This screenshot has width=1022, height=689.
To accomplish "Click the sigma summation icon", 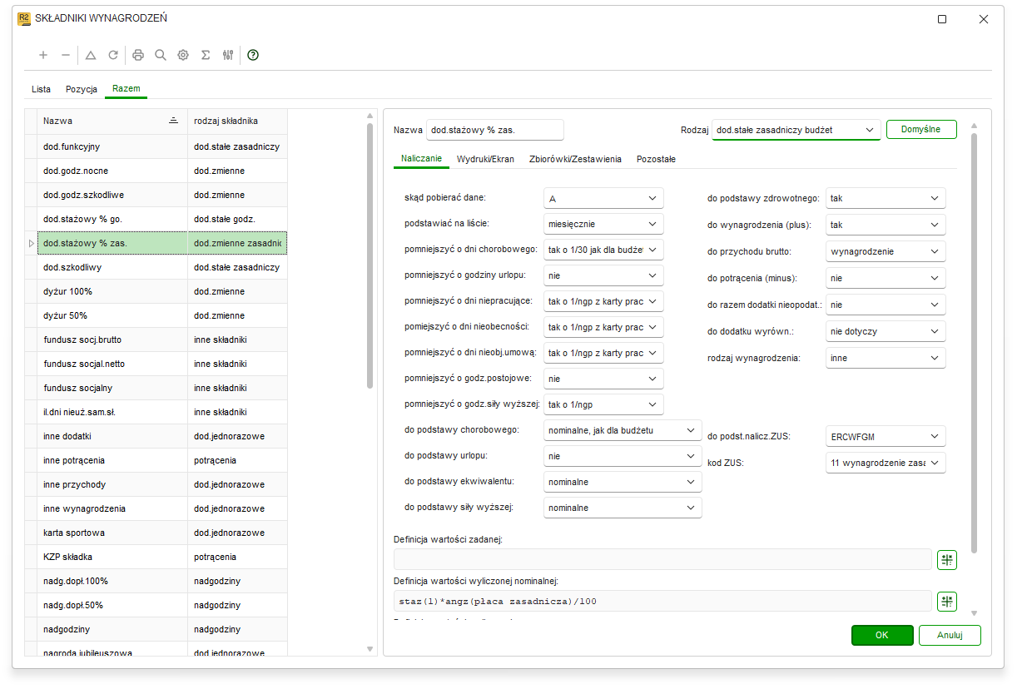I will tap(206, 55).
